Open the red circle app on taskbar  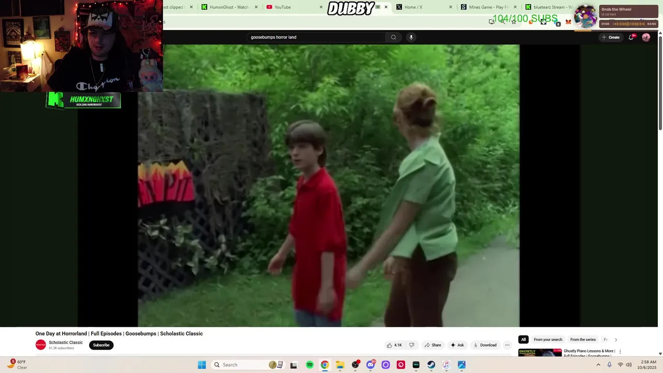[x=400, y=365]
